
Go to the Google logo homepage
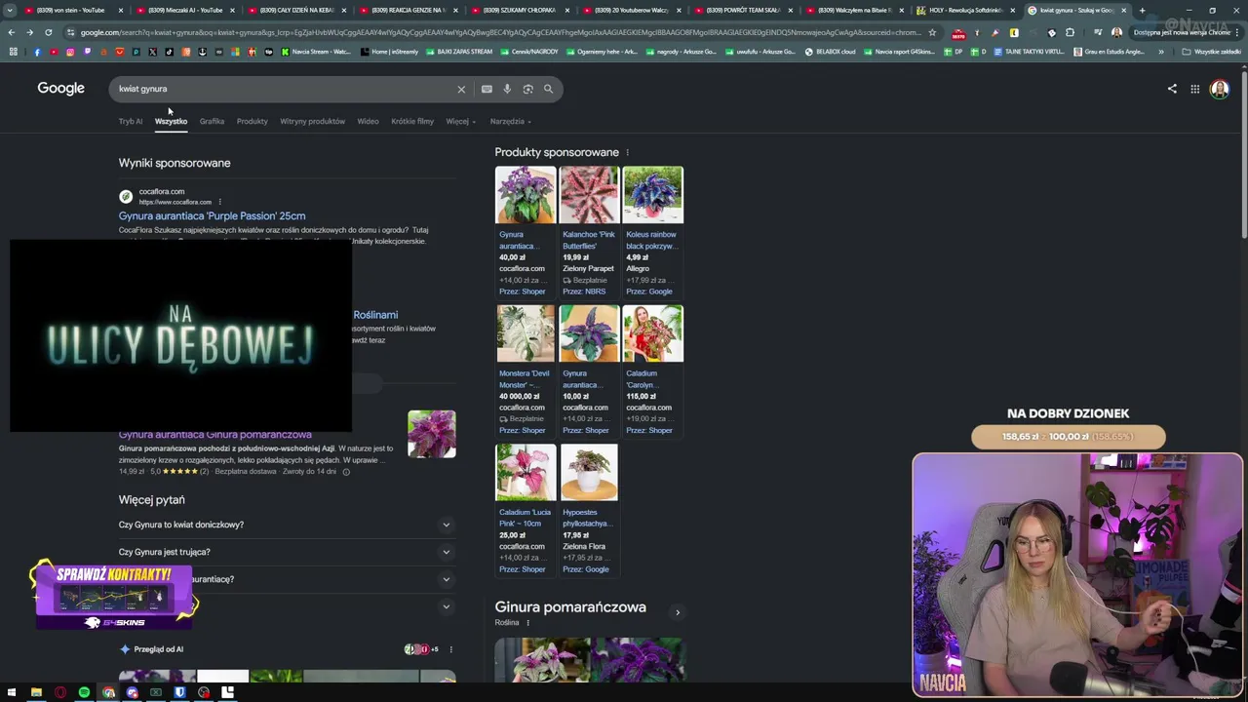(60, 89)
